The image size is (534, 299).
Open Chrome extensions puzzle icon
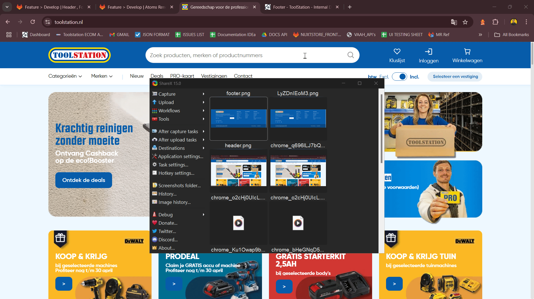pos(495,22)
